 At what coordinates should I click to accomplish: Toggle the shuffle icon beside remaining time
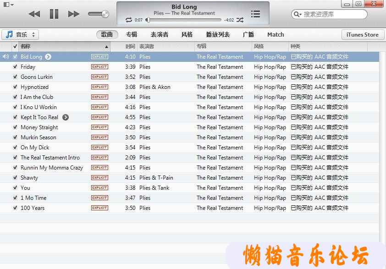(240, 20)
